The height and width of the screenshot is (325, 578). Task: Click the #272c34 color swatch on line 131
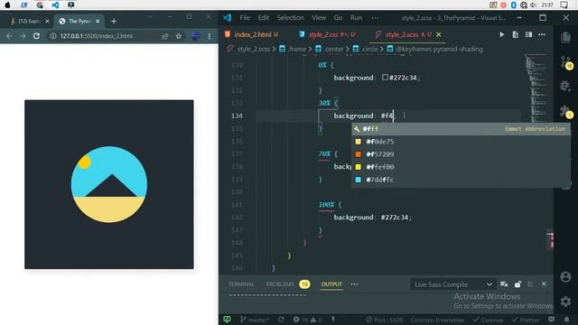(385, 78)
